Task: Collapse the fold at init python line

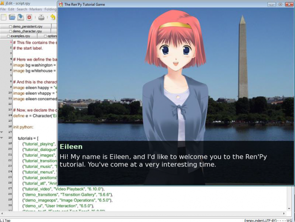Action: [1, 132]
